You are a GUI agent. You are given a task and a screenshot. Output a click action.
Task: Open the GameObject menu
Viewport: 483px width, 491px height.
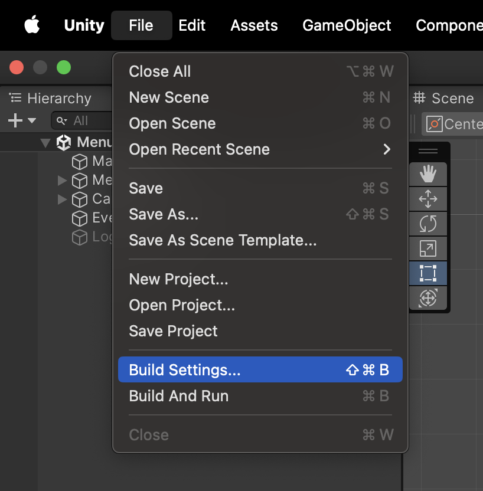347,25
